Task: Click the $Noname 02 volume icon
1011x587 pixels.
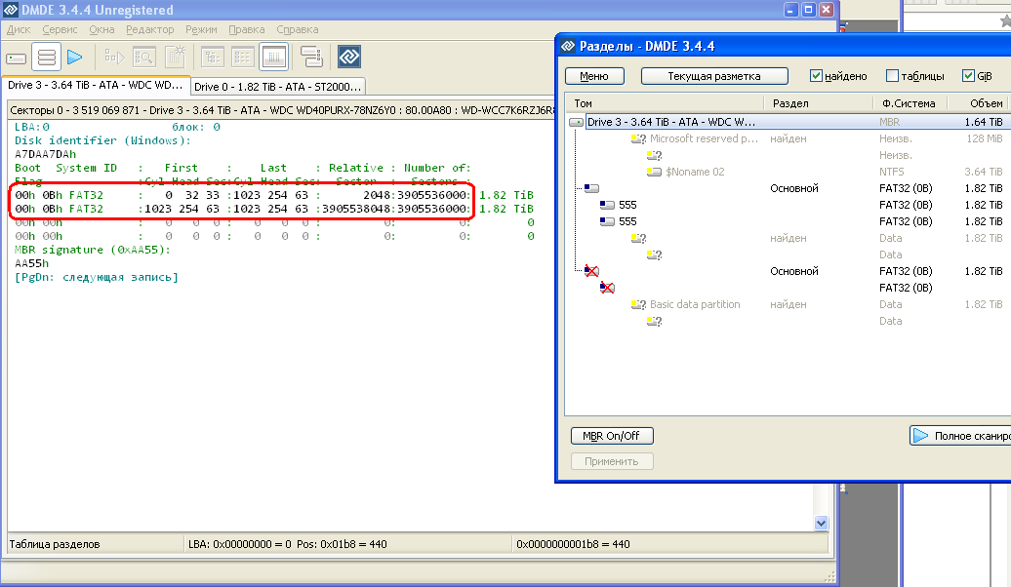Action: tap(655, 172)
